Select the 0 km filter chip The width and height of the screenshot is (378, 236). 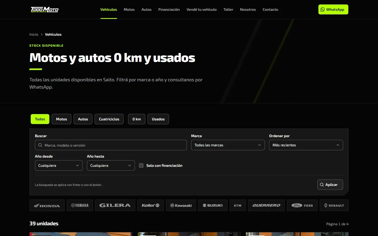point(137,119)
